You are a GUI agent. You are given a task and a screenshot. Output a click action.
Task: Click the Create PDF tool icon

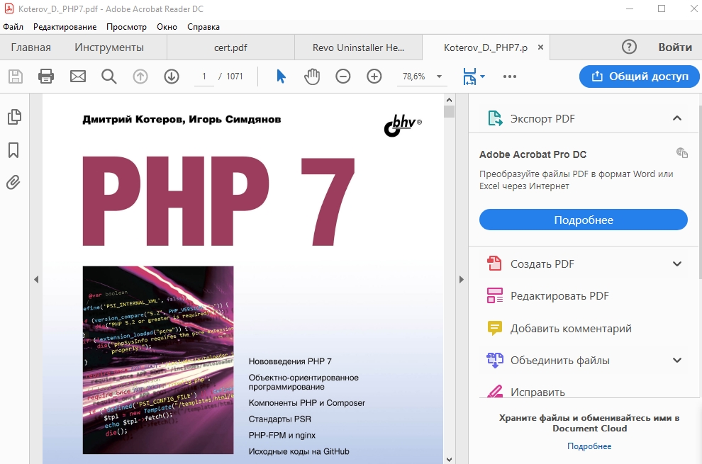[495, 264]
